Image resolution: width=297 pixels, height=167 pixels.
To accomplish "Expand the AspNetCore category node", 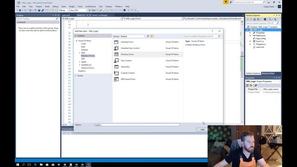I will coord(79,65).
